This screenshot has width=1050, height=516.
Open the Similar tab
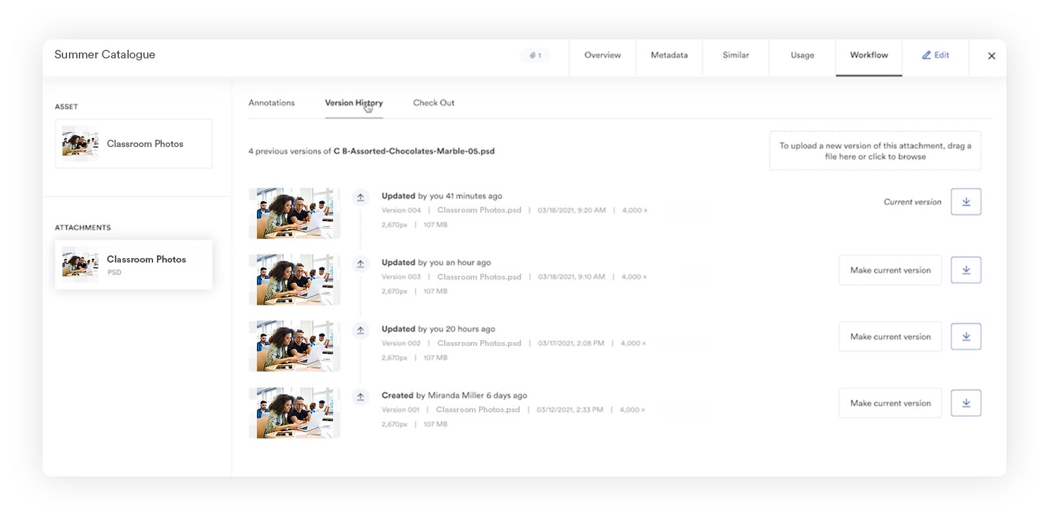point(736,55)
